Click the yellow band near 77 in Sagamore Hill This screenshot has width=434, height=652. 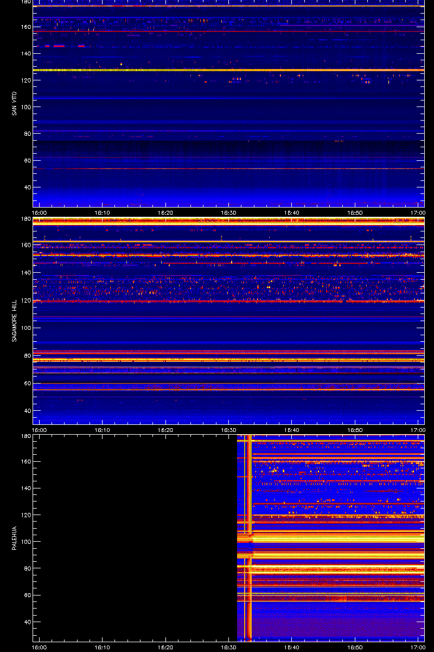click(228, 360)
